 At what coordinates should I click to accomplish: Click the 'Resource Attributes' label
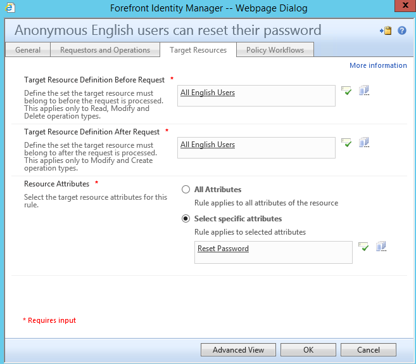(56, 184)
